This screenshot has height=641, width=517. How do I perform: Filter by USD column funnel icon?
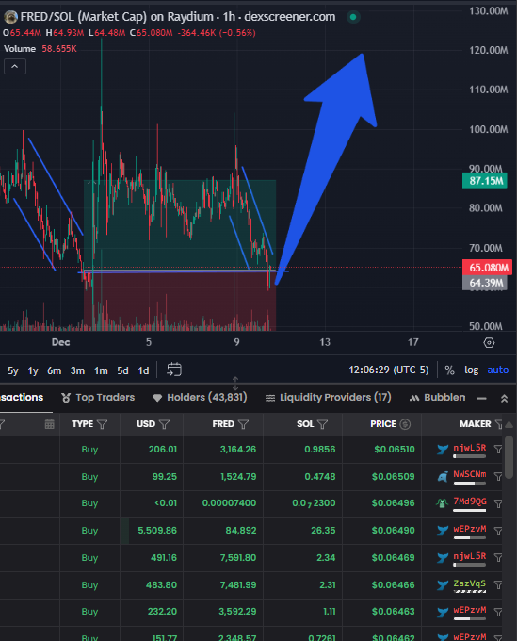164,424
